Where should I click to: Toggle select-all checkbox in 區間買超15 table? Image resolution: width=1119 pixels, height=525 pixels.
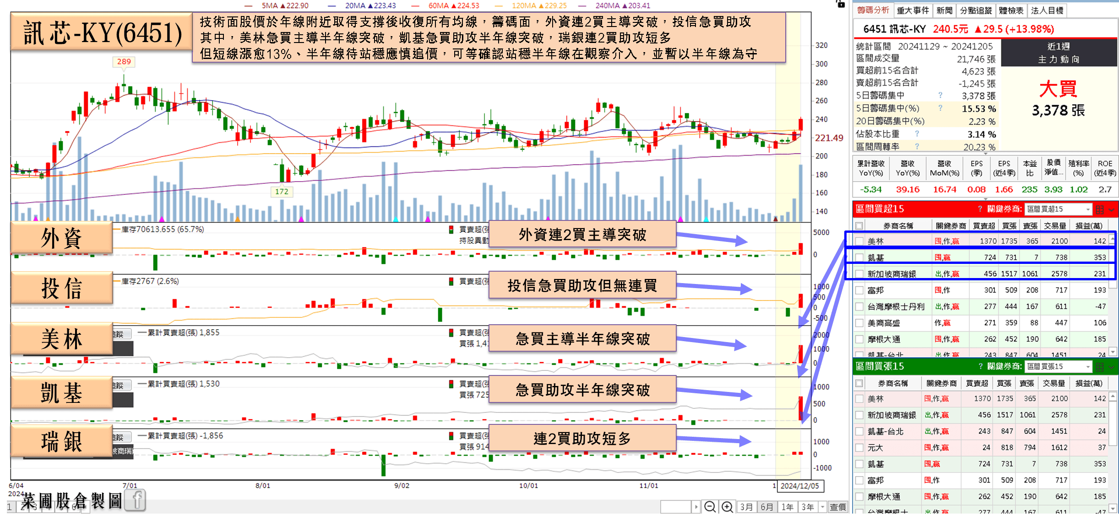pos(859,226)
